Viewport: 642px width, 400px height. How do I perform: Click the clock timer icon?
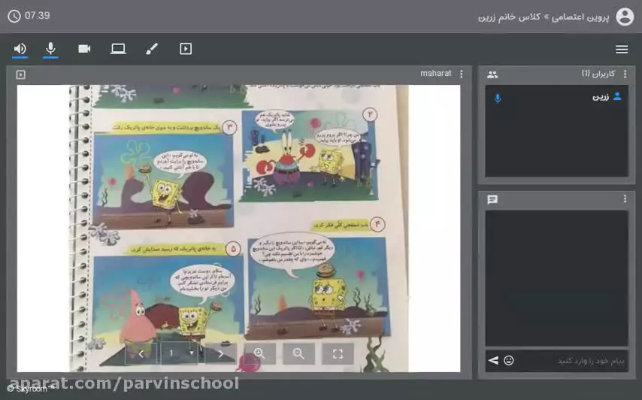tap(14, 17)
